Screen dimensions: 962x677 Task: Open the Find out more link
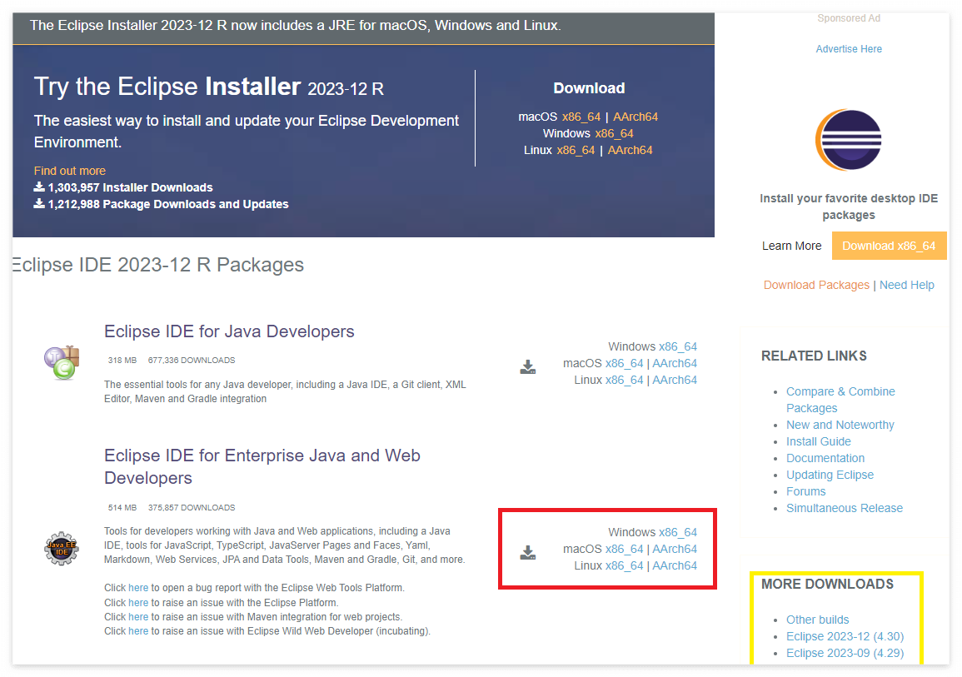[x=69, y=171]
